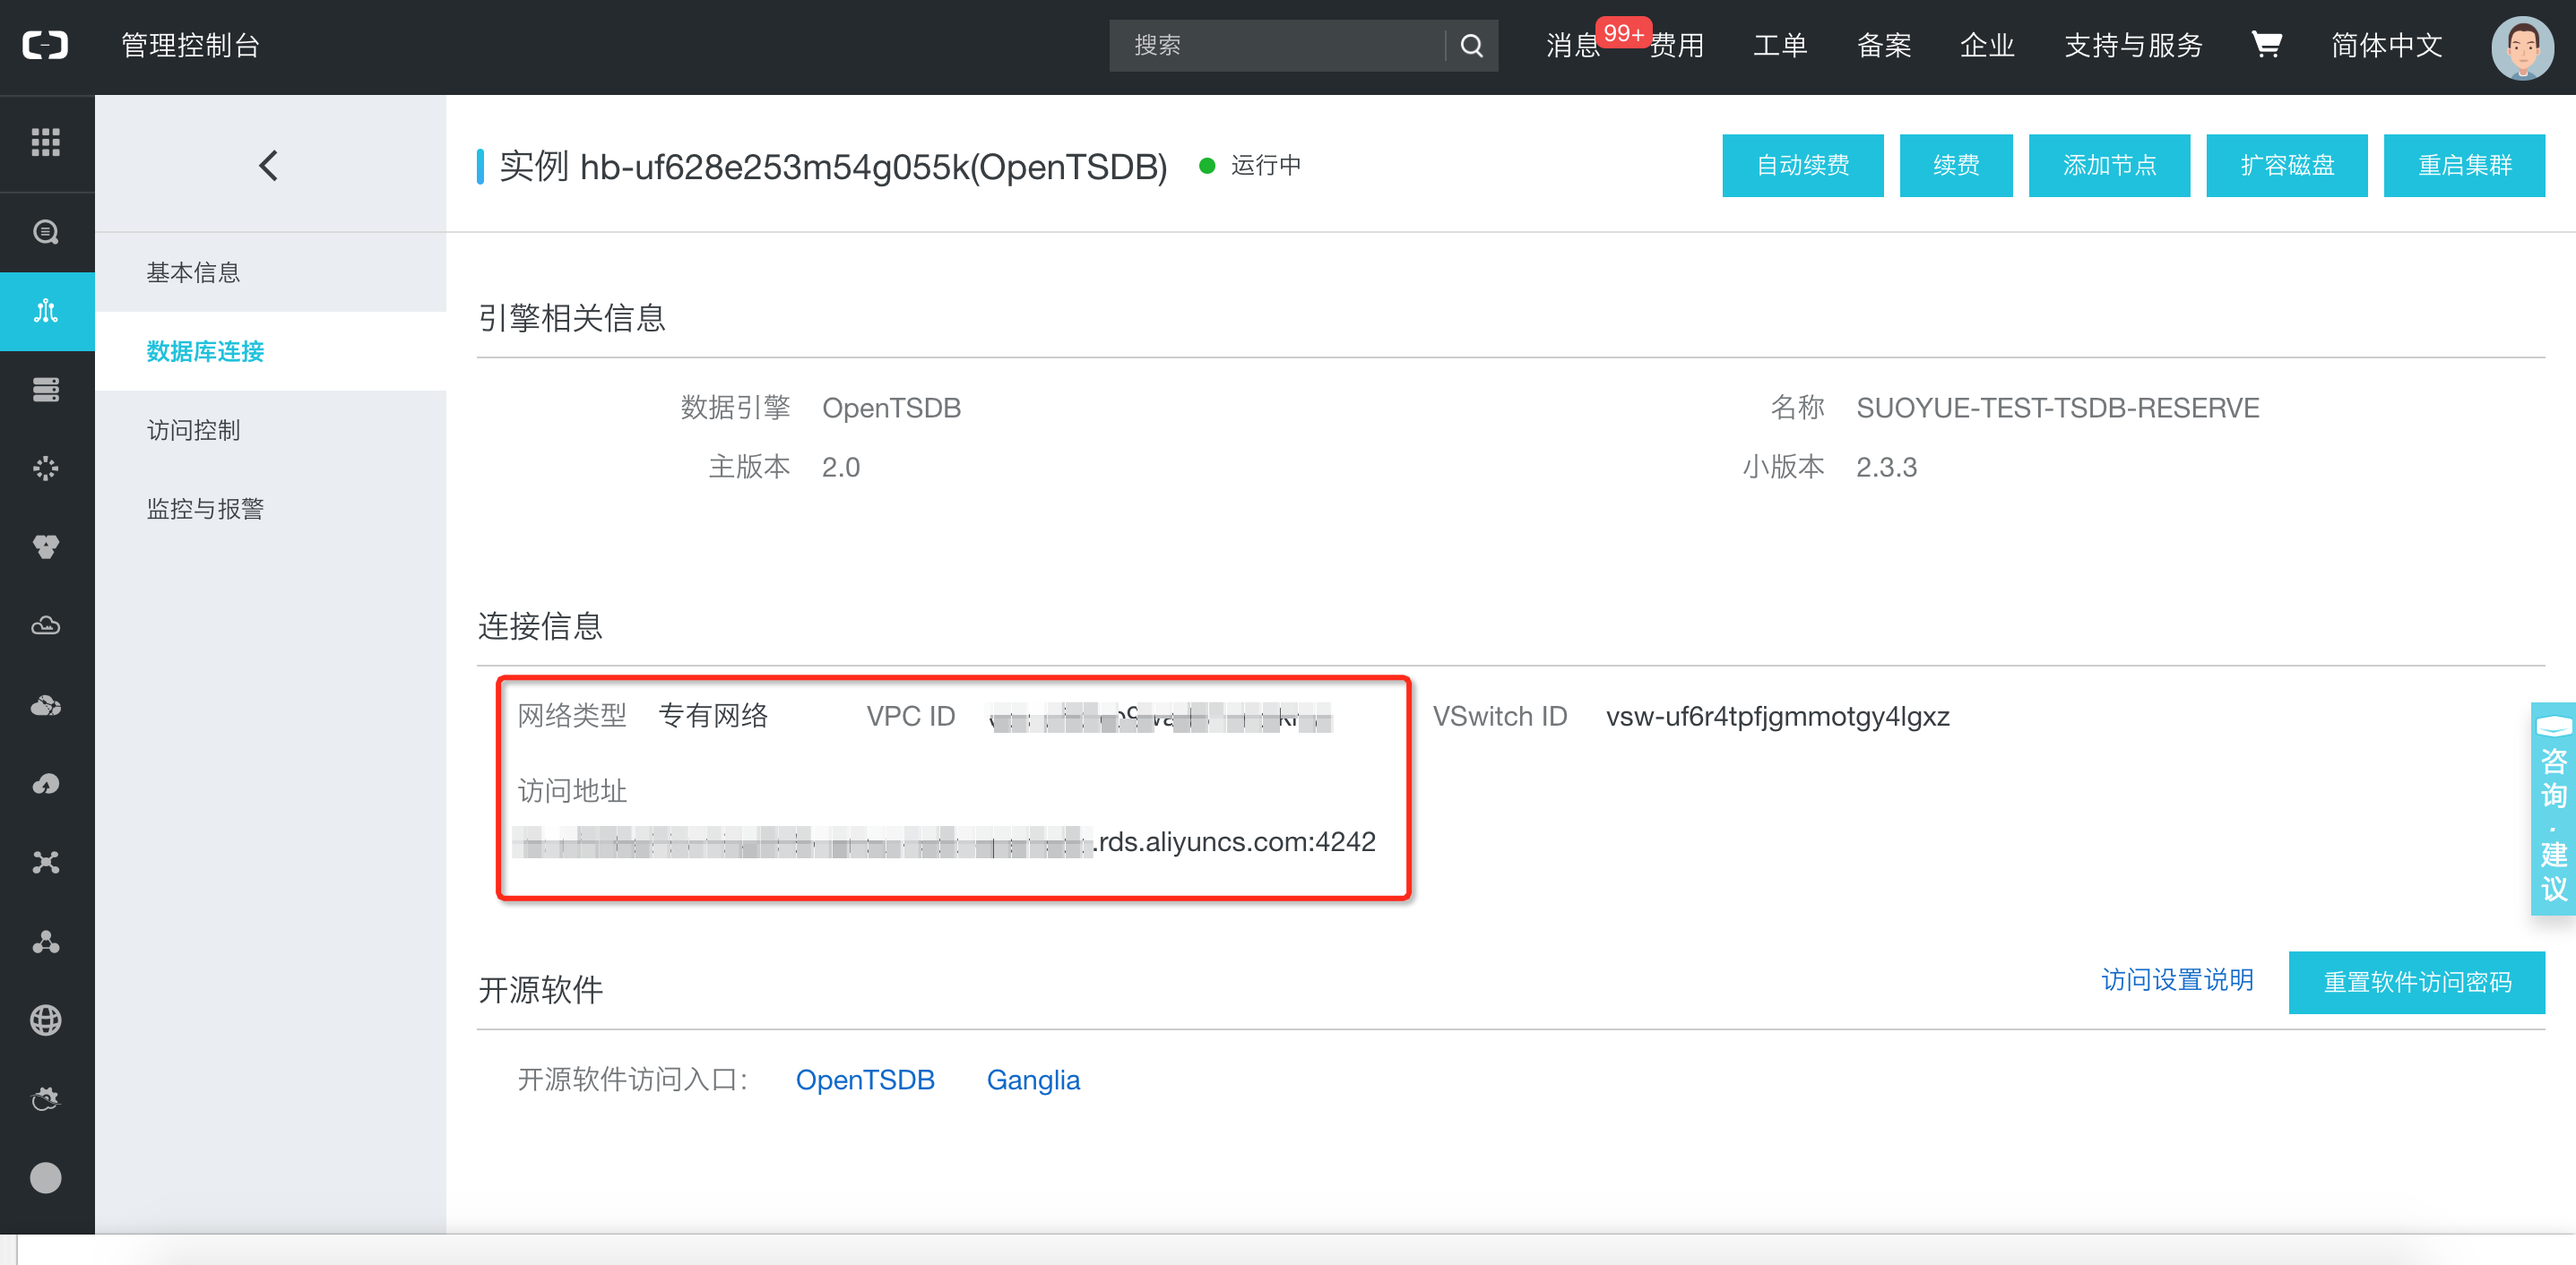This screenshot has height=1265, width=2576.
Task: Click the gray circle sidebar icon
Action: pyautogui.click(x=46, y=1178)
